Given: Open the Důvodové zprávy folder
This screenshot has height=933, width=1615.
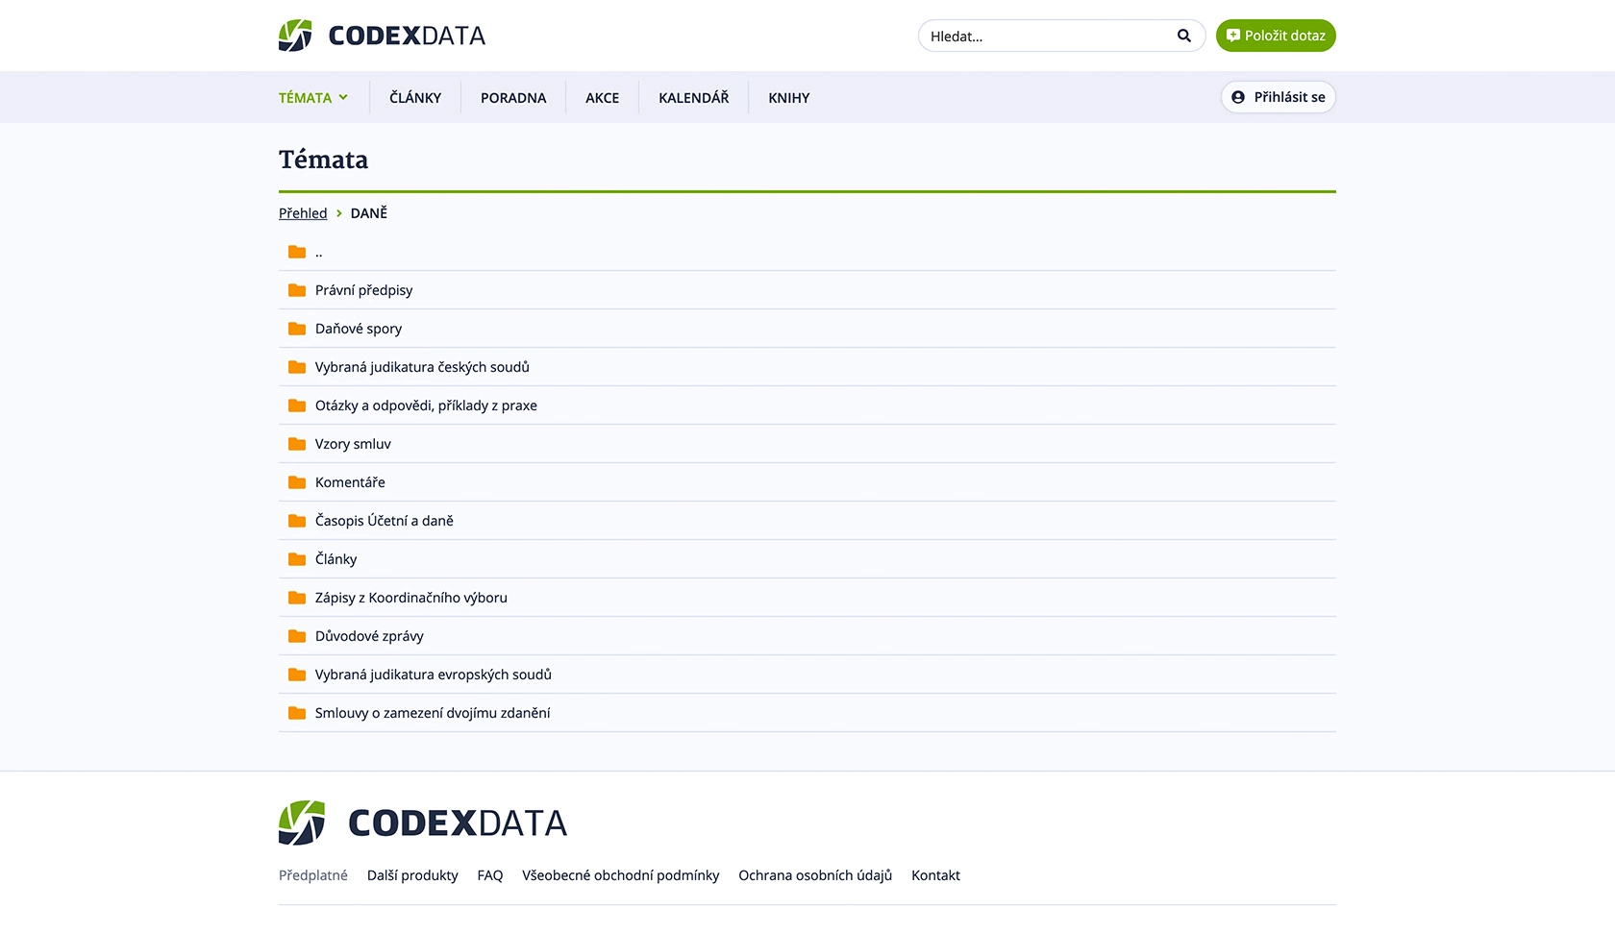Looking at the screenshot, I should (x=369, y=636).
